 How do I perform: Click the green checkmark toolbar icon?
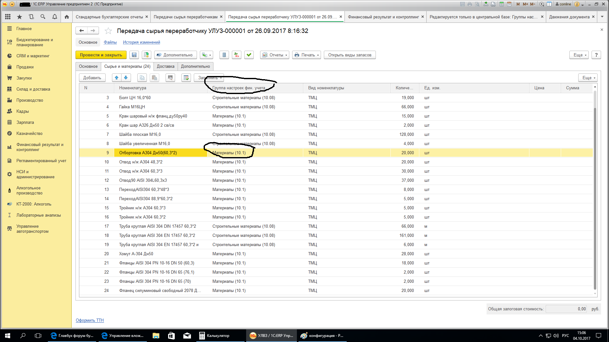click(249, 55)
